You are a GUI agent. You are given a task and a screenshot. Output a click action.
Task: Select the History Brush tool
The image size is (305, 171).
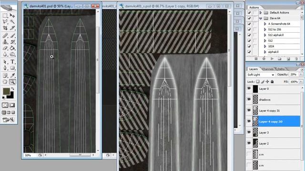12,42
